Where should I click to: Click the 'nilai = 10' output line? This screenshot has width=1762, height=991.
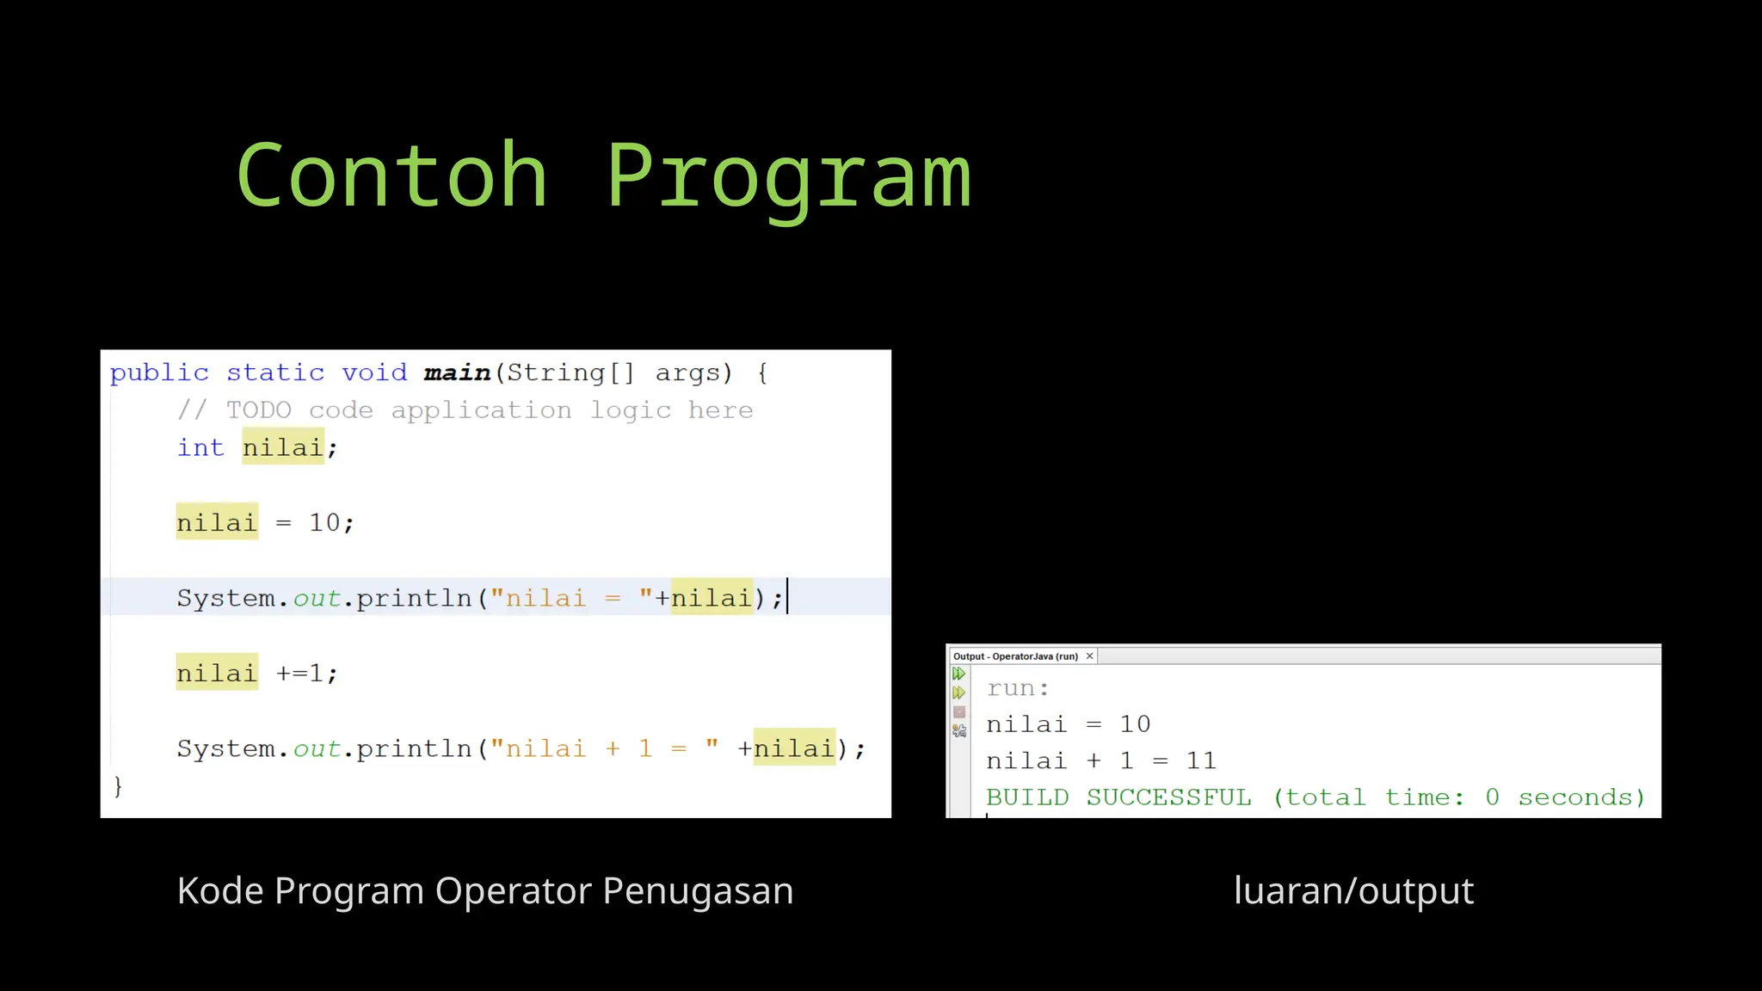click(x=1068, y=724)
